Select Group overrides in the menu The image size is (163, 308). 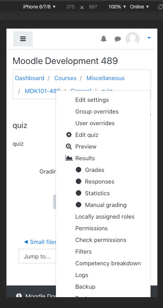97,112
